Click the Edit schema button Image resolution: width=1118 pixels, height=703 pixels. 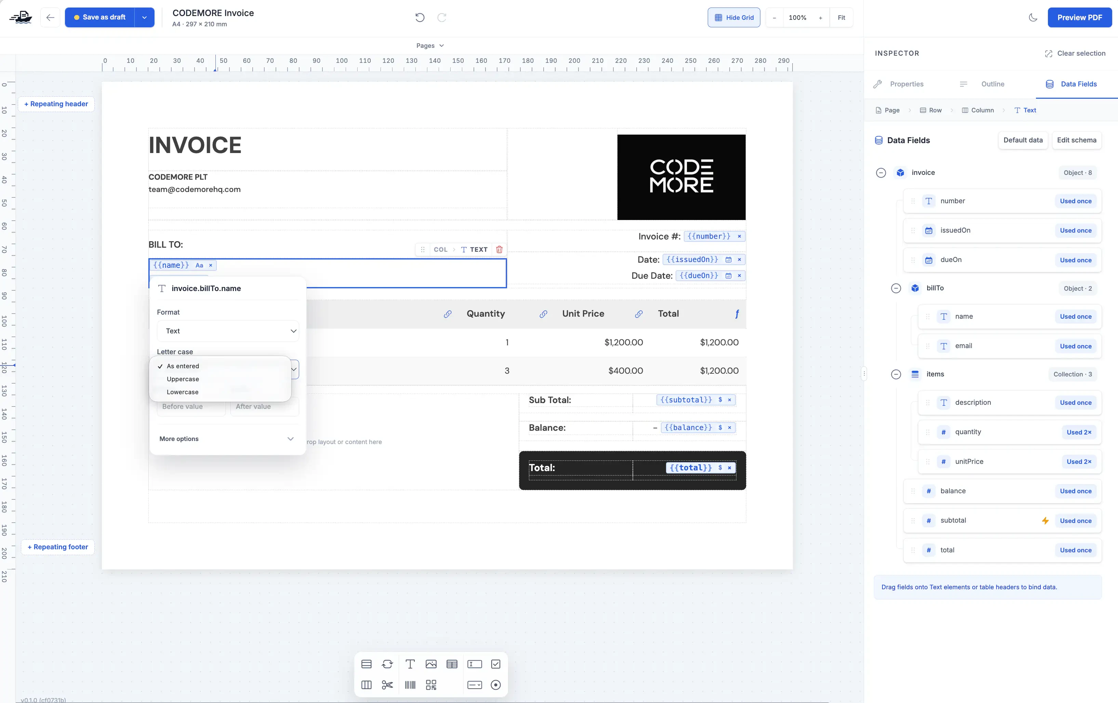[x=1076, y=140]
